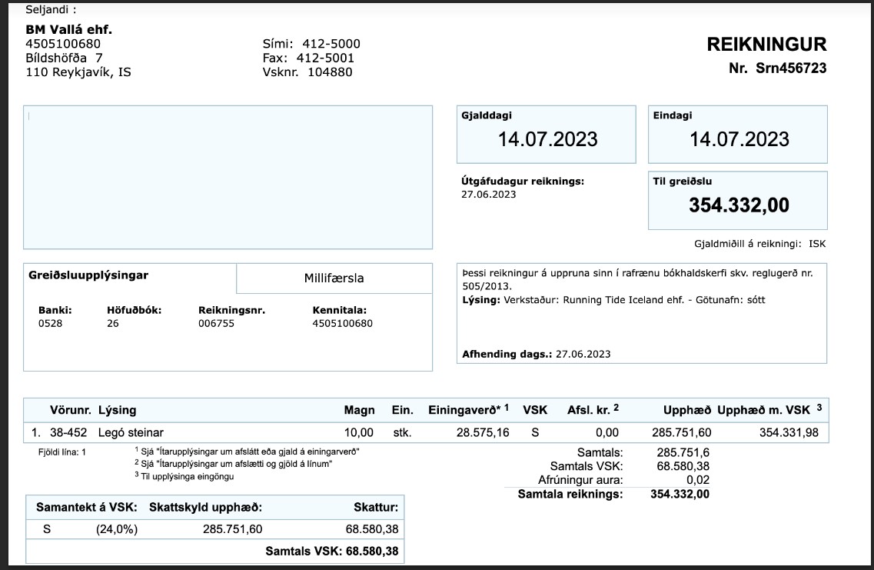Click unit price 28.575,16
Viewport: 874px width, 570px height.
[483, 432]
